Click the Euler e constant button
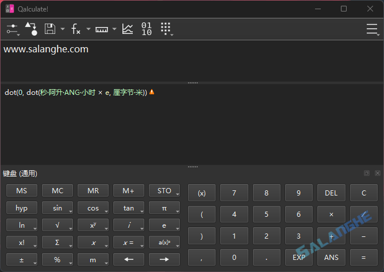The image size is (384, 272). click(164, 225)
